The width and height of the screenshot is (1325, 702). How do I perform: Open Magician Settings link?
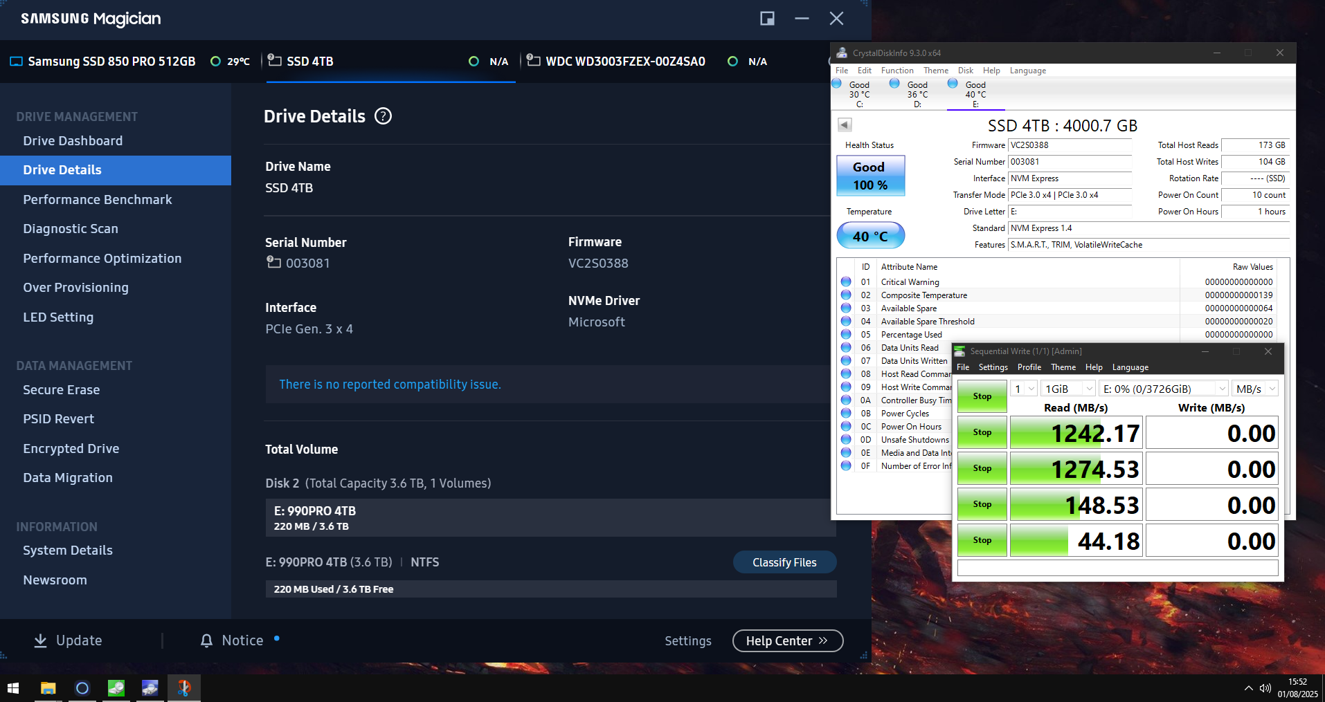688,641
